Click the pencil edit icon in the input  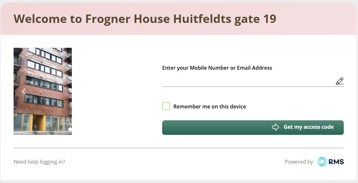pos(340,81)
